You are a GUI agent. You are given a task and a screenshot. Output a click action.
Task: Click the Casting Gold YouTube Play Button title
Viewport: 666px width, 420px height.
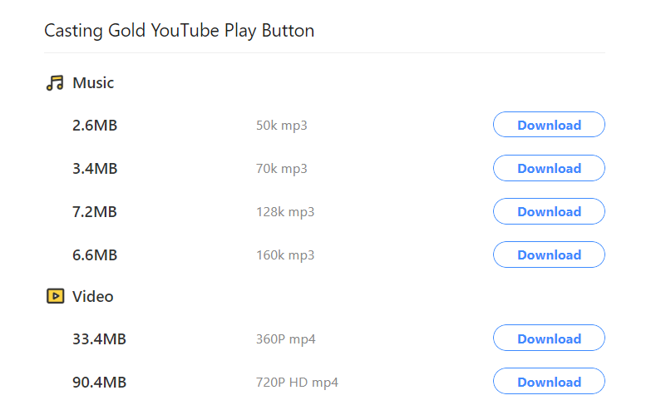pyautogui.click(x=180, y=31)
